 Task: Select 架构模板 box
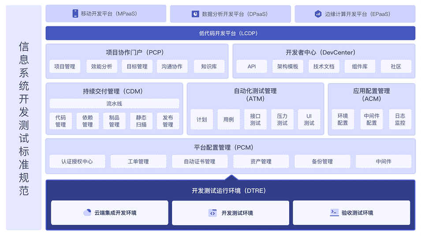click(287, 66)
